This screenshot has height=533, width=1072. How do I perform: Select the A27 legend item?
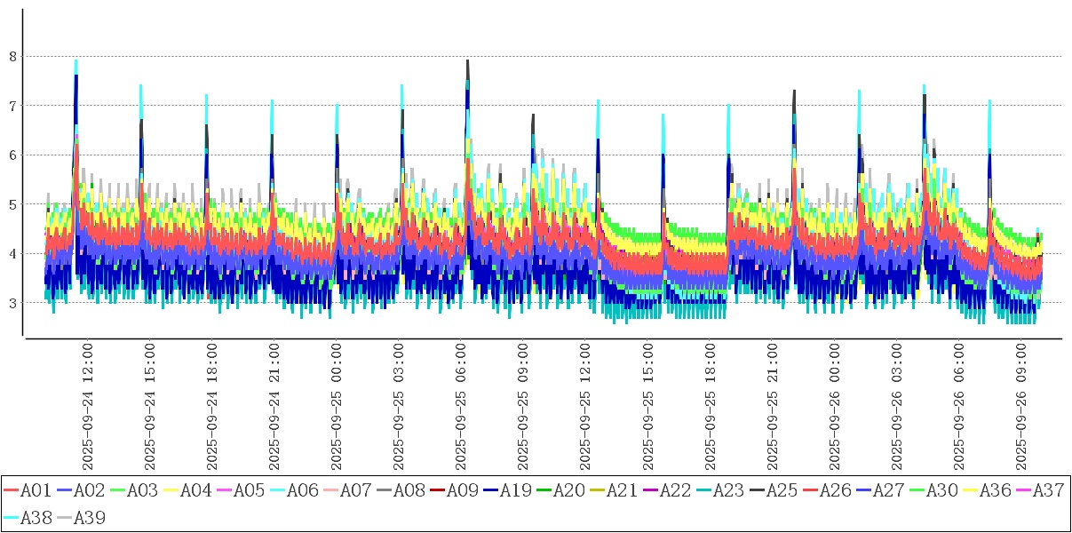click(x=880, y=490)
